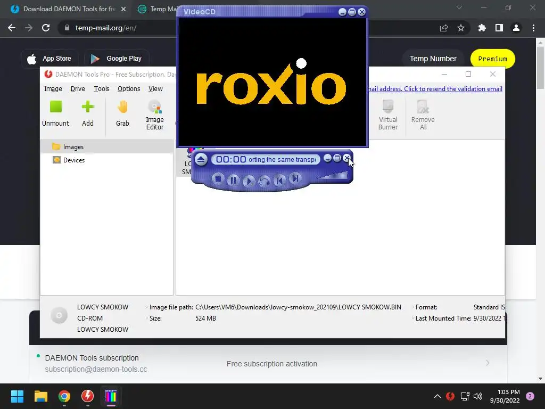Screen dimensions: 545x409
Task: Open Chrome three-dot menu
Action: [533, 28]
